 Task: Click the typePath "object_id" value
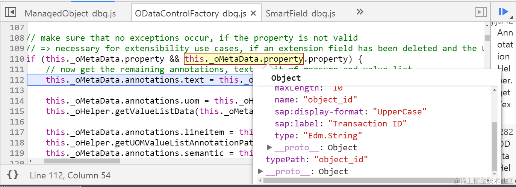341,159
